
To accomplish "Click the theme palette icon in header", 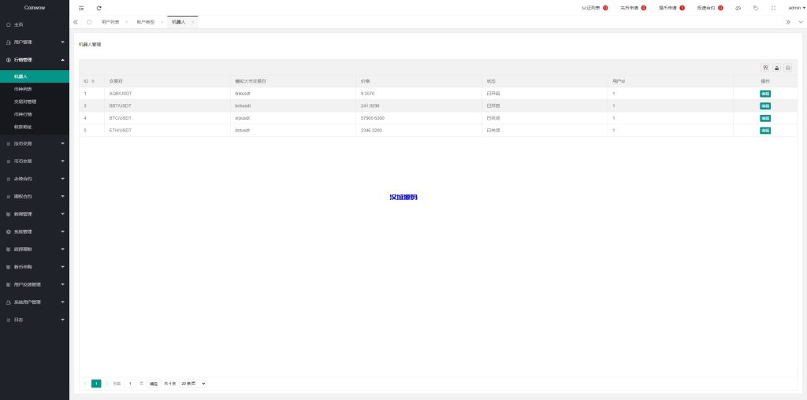I will tap(738, 8).
